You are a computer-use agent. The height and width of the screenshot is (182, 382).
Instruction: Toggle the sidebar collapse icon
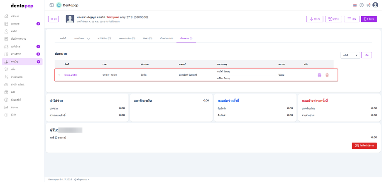click(x=51, y=5)
